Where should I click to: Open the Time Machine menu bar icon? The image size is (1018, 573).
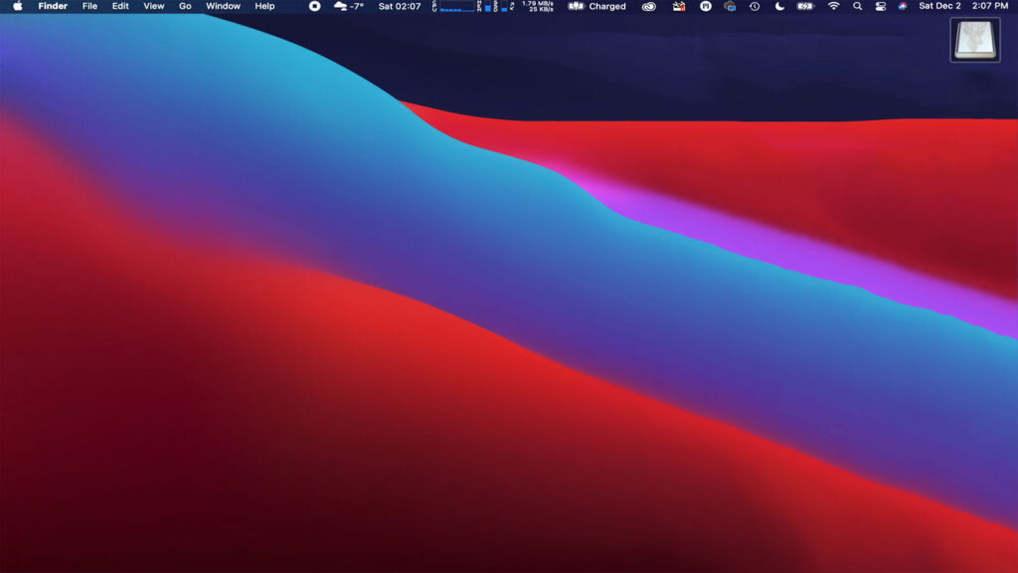tap(755, 6)
